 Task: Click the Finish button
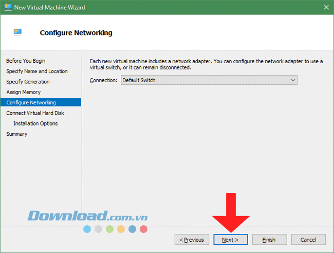(269, 240)
